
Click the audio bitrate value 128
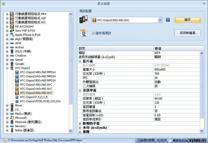pos(157,103)
